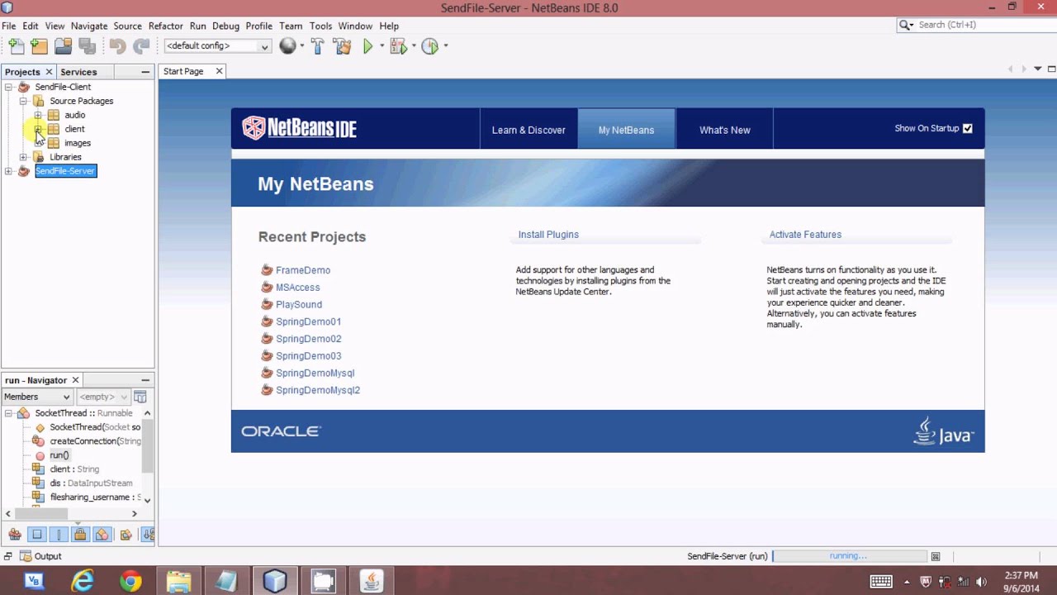The height and width of the screenshot is (595, 1057).
Task: Collapse the SendFile-Client project node
Action: point(8,87)
